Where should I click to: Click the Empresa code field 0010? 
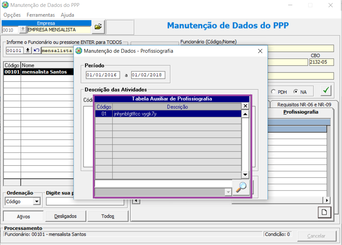click(10, 30)
